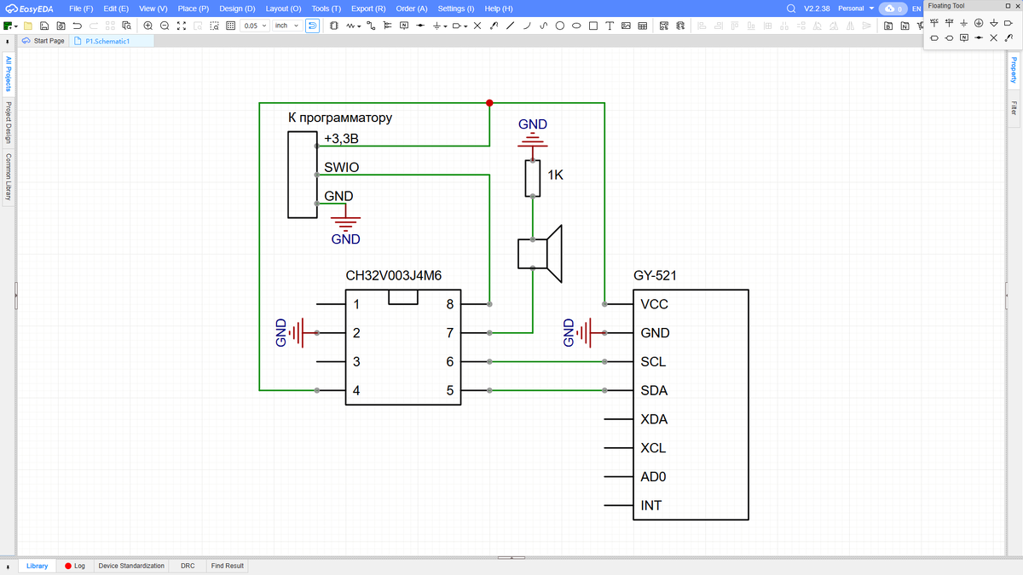The image size is (1023, 575).
Task: Select the CH32V003J4M6 chip label
Action: coord(393,276)
